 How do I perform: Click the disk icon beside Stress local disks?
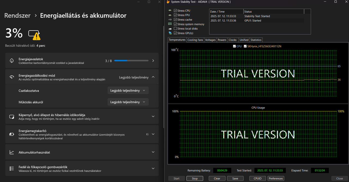click(170, 29)
